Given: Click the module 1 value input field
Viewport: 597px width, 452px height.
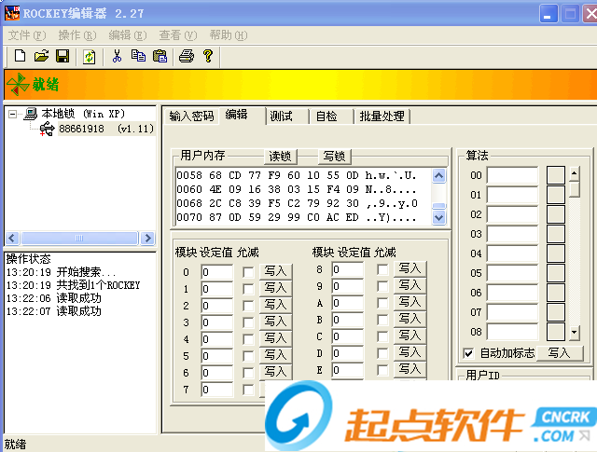Looking at the screenshot, I should tap(216, 289).
